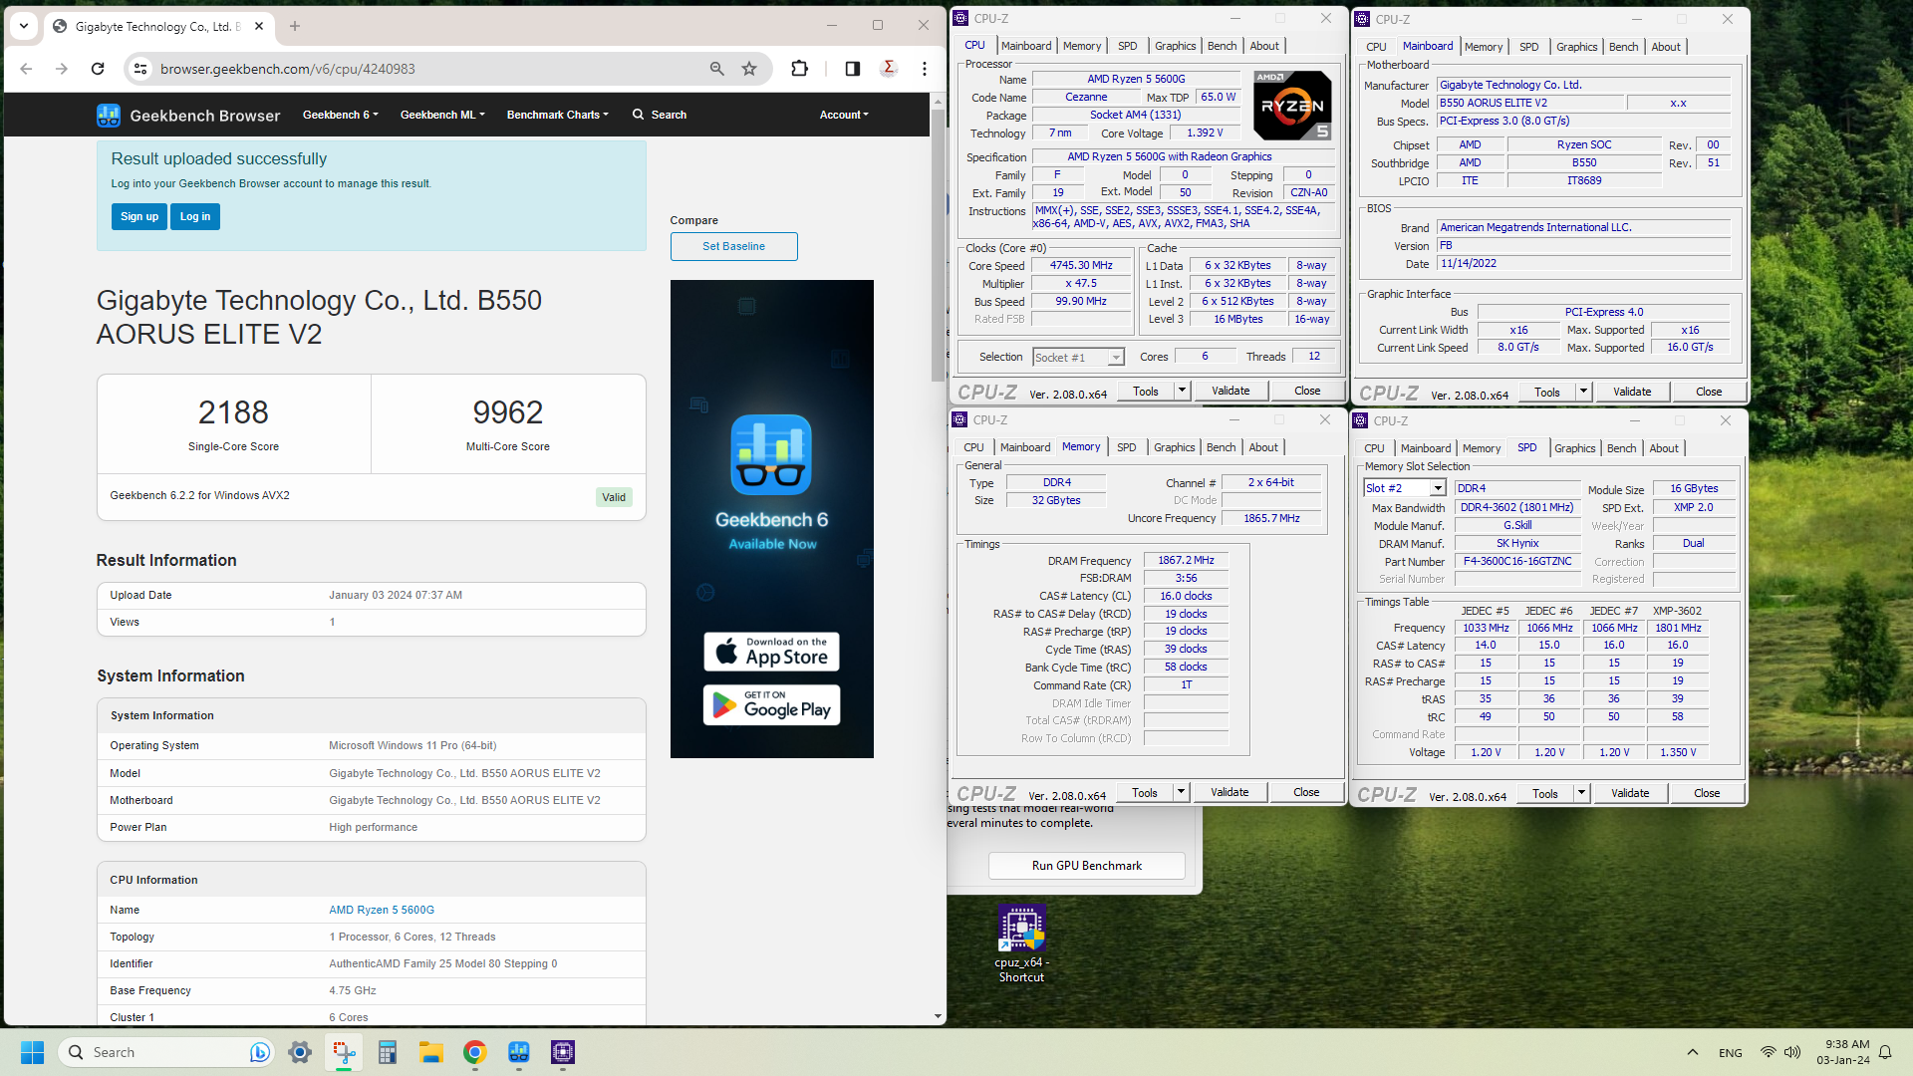Click the Sign up button
This screenshot has width=1913, height=1076.
click(139, 216)
